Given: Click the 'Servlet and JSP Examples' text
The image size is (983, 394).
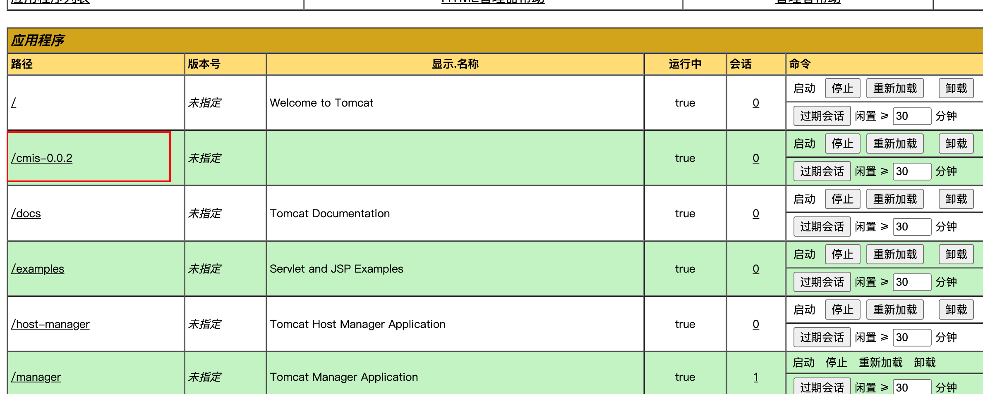Looking at the screenshot, I should (336, 269).
